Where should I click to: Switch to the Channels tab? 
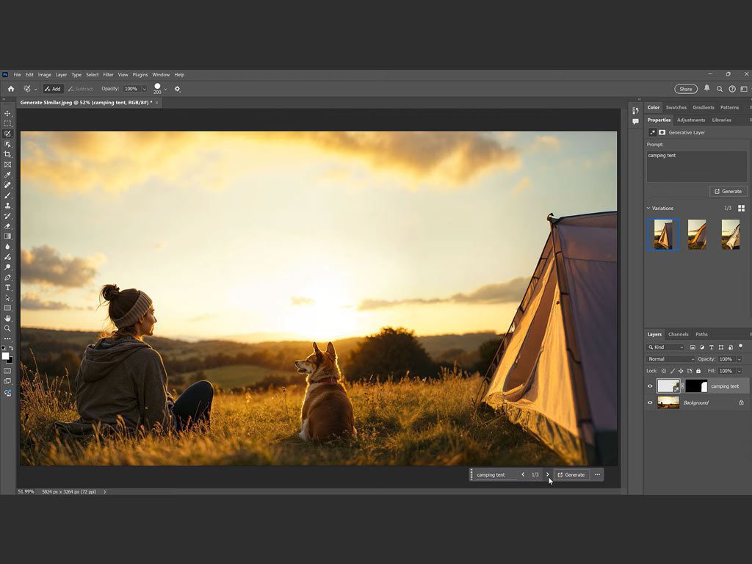click(x=678, y=334)
